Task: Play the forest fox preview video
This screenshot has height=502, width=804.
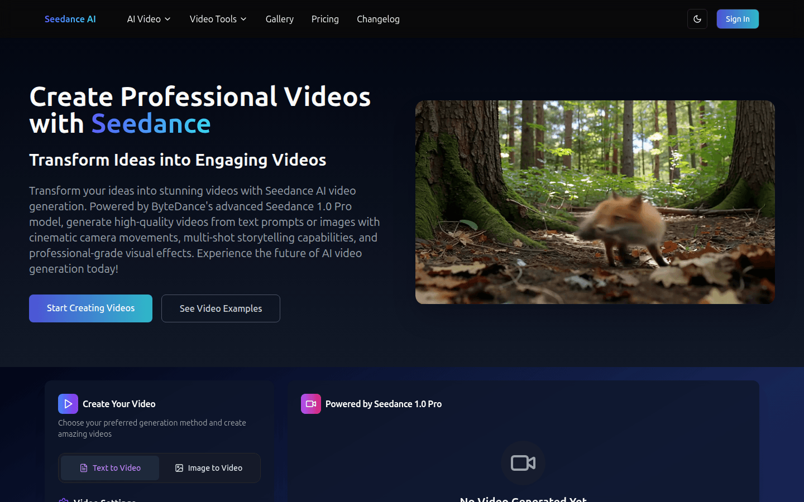Action: [595, 202]
